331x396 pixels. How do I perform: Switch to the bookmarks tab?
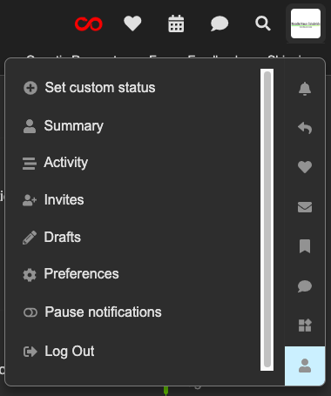click(x=305, y=246)
